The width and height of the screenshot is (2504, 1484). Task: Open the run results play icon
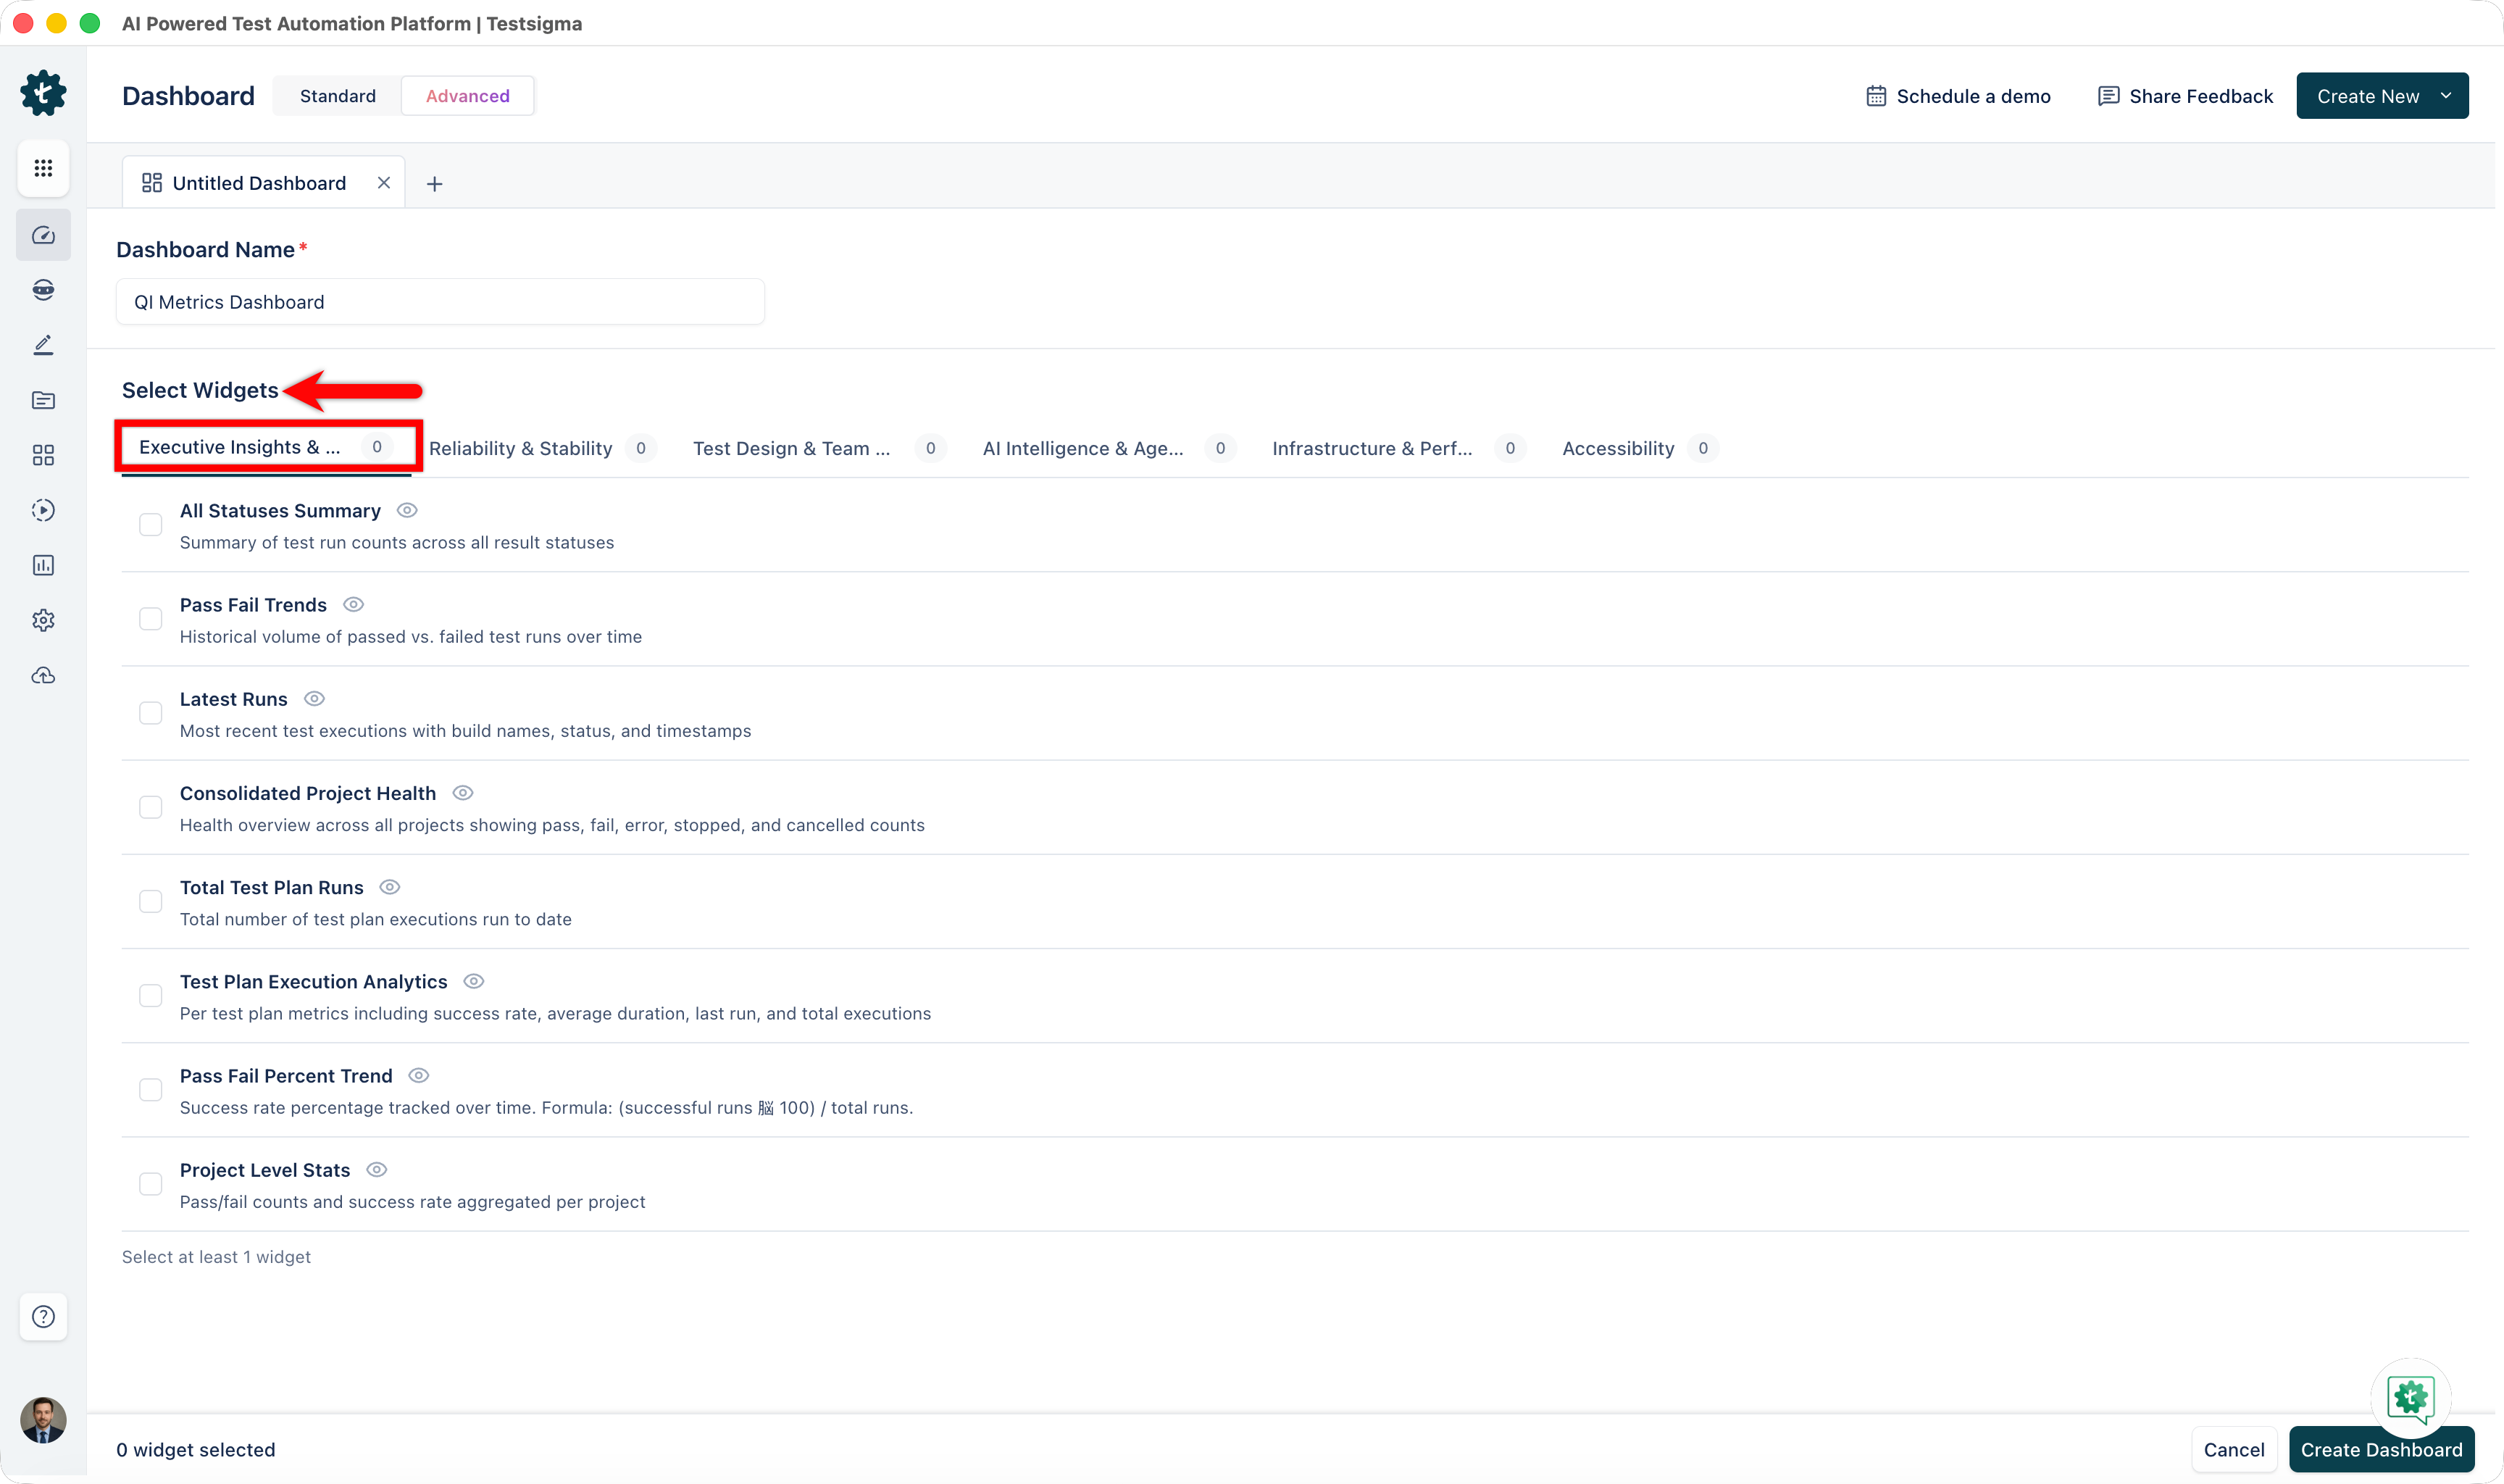43,510
